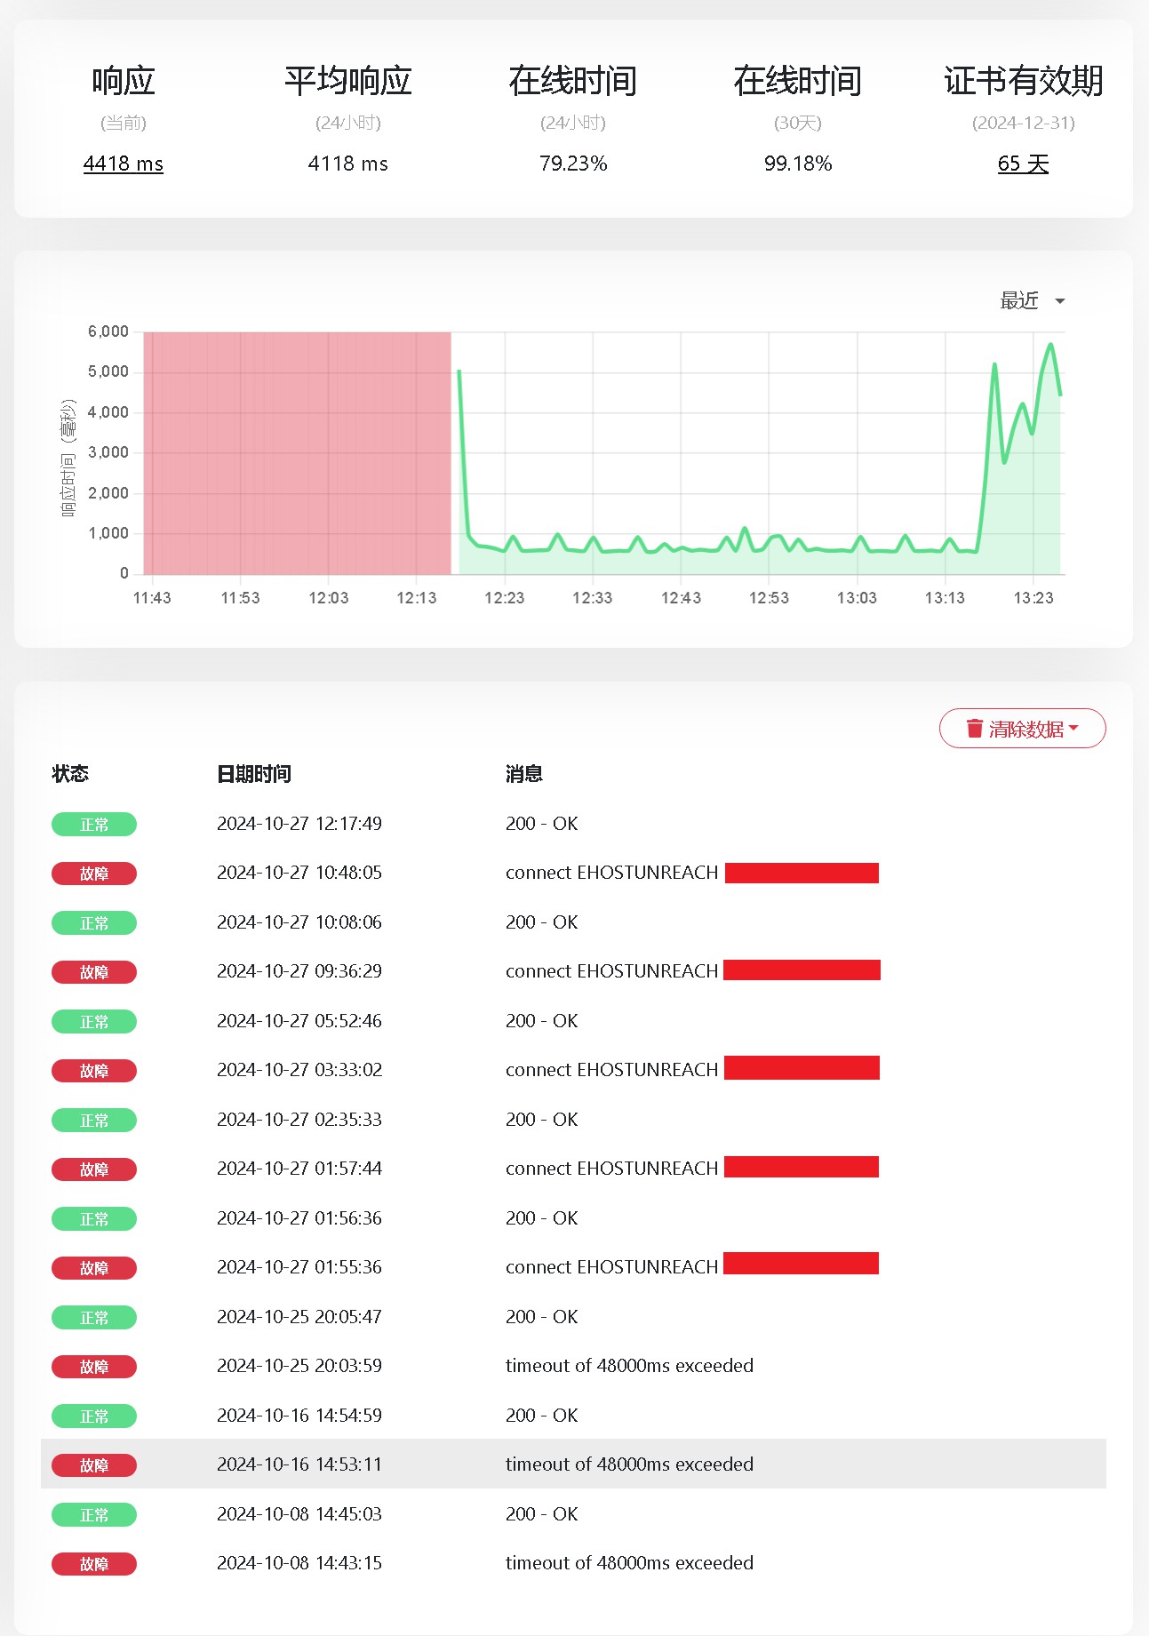This screenshot has width=1149, height=1636.
Task: Select the highlighted row 2024-10-16 14:53:11
Action: (x=573, y=1464)
